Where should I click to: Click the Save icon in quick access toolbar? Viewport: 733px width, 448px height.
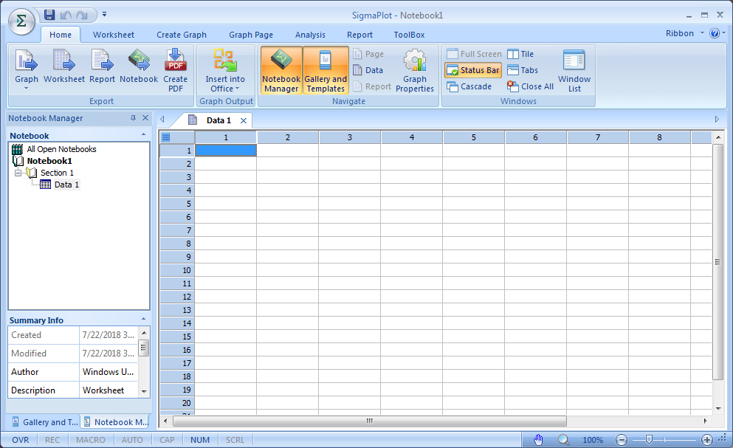(x=49, y=14)
